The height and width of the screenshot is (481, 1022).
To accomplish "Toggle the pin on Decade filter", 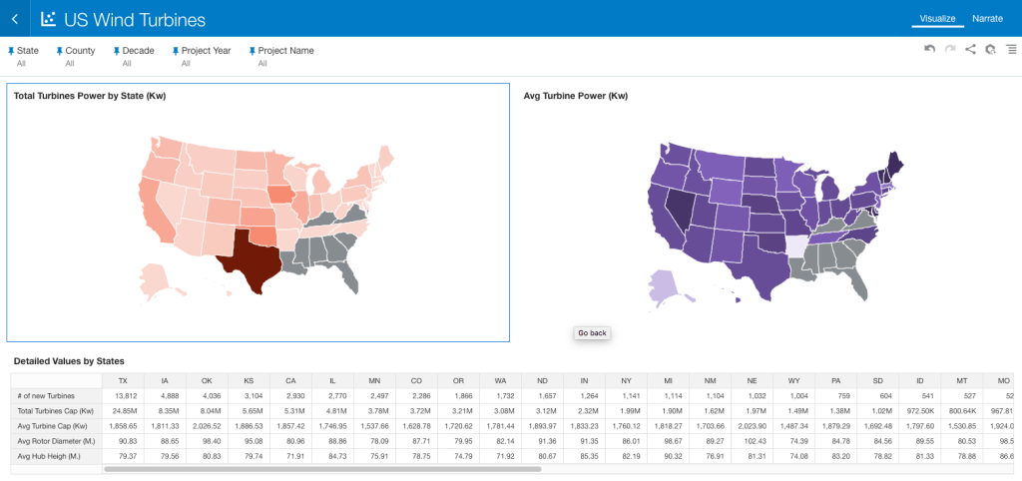I will (x=117, y=51).
